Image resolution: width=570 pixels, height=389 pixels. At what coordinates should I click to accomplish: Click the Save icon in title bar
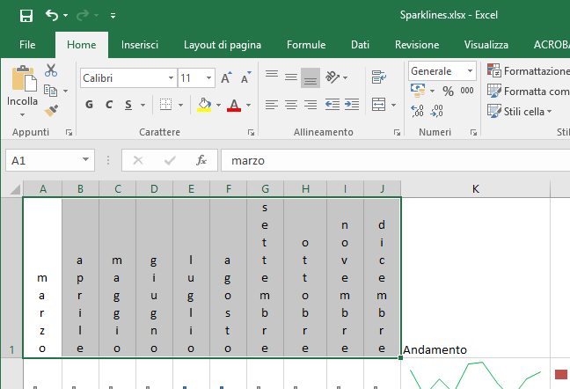tap(26, 15)
